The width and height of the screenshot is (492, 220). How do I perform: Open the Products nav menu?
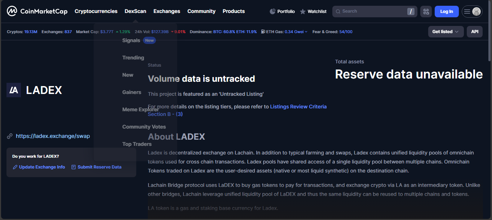coord(234,11)
